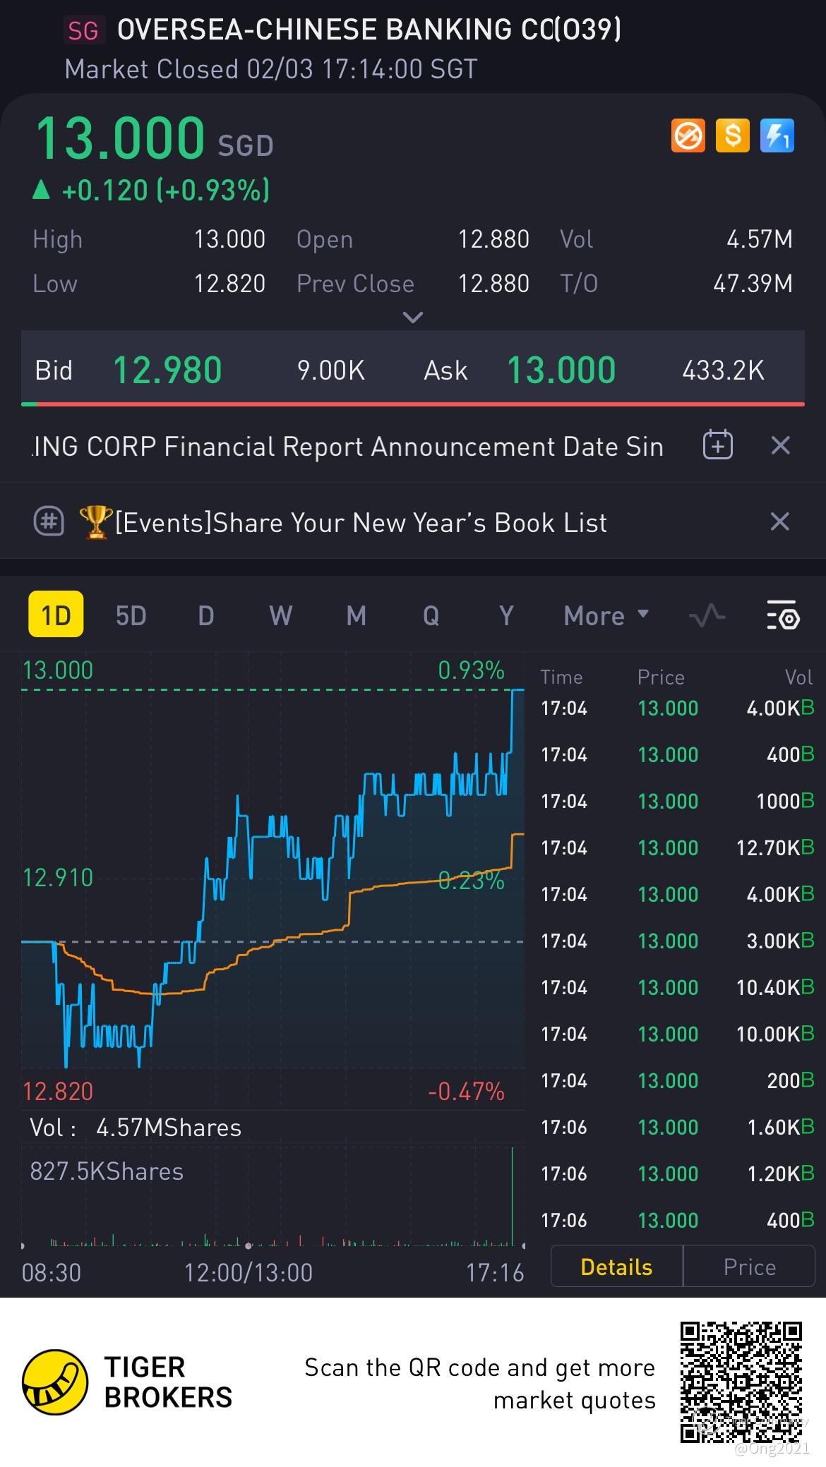The height and width of the screenshot is (1467, 826).
Task: Tap the blue lightning Level 1 icon
Action: coord(777,135)
